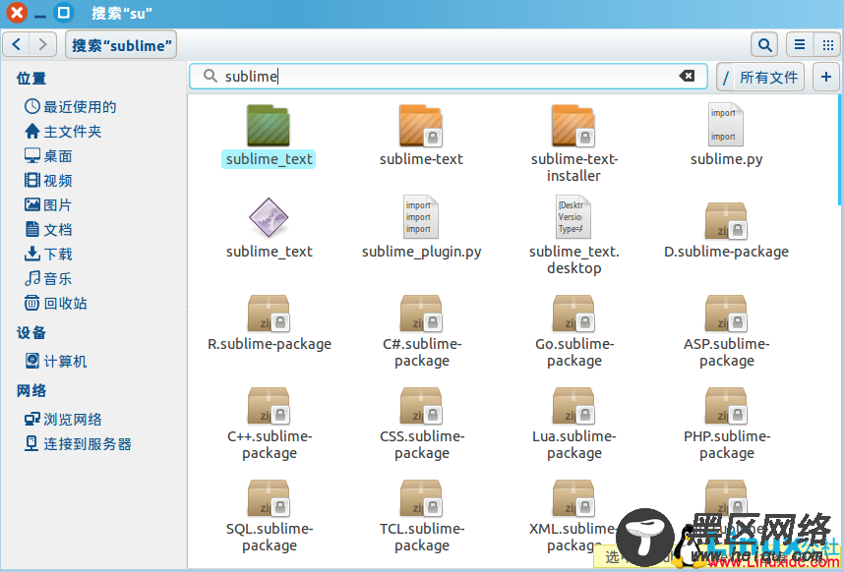
Task: Switch to list view
Action: click(800, 44)
